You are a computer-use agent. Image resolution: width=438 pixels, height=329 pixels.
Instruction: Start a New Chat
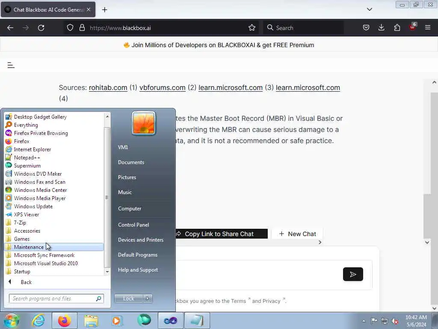298,234
